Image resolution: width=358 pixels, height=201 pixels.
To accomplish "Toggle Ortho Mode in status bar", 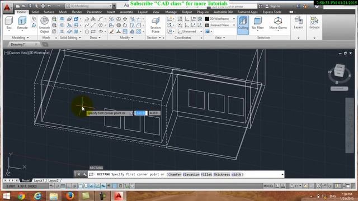I will (x=69, y=186).
